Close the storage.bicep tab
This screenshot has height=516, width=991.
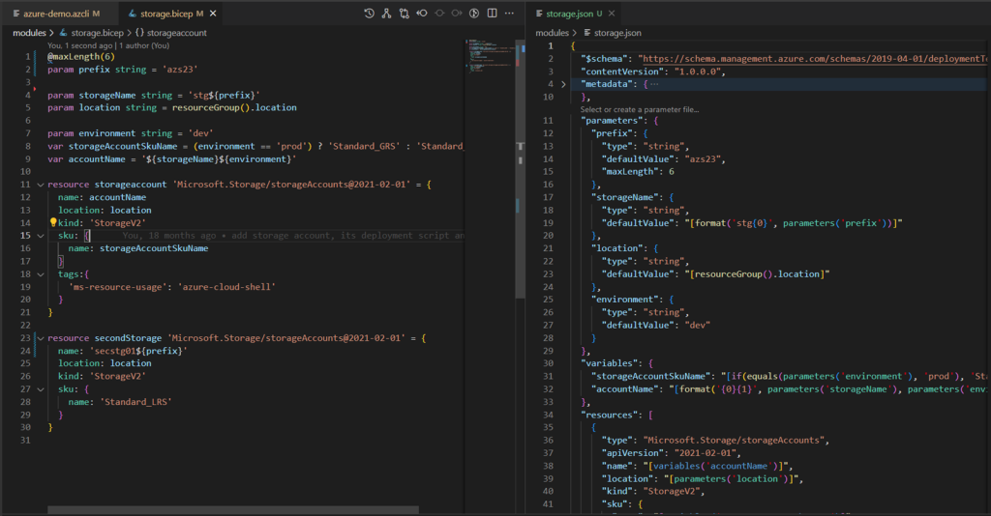point(214,14)
